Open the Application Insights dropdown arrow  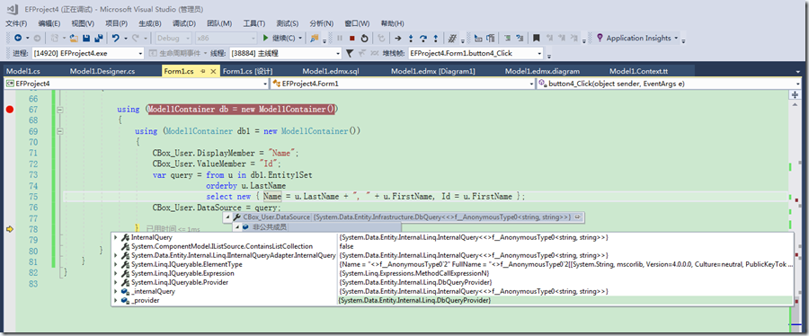click(x=675, y=38)
